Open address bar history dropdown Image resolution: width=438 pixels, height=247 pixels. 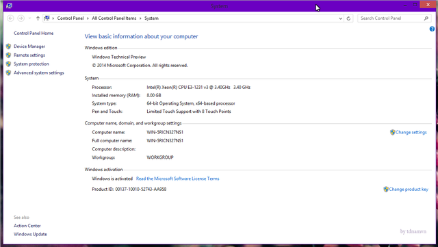click(340, 18)
